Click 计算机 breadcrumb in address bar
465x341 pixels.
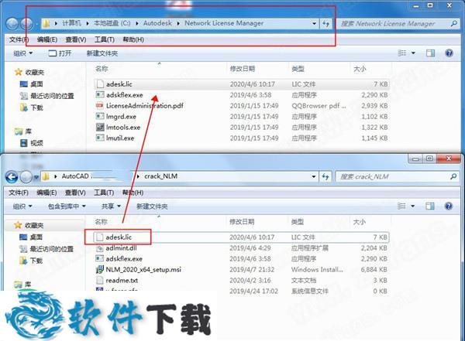coord(71,23)
